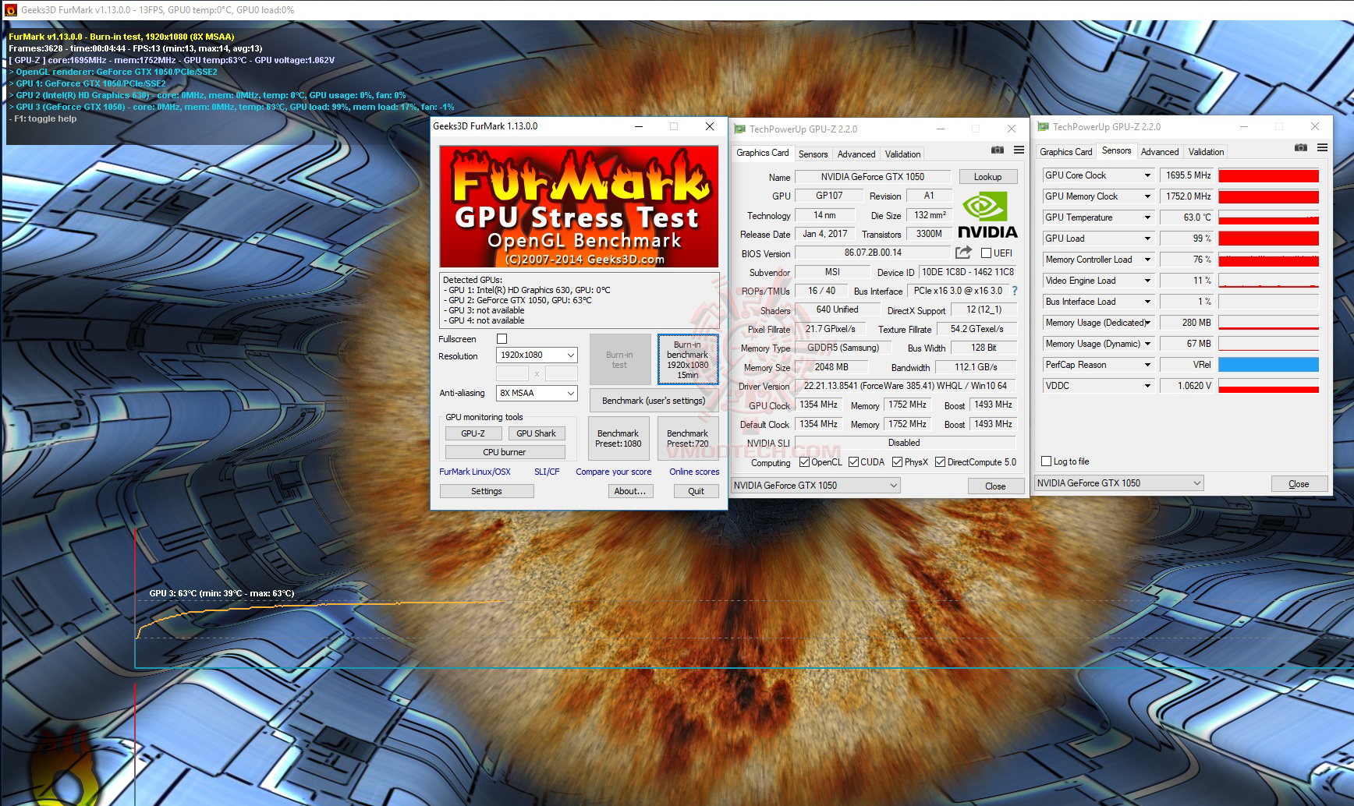Open the GPU selector dropdown in Sensors window
Image resolution: width=1354 pixels, height=806 pixels.
point(1118,483)
